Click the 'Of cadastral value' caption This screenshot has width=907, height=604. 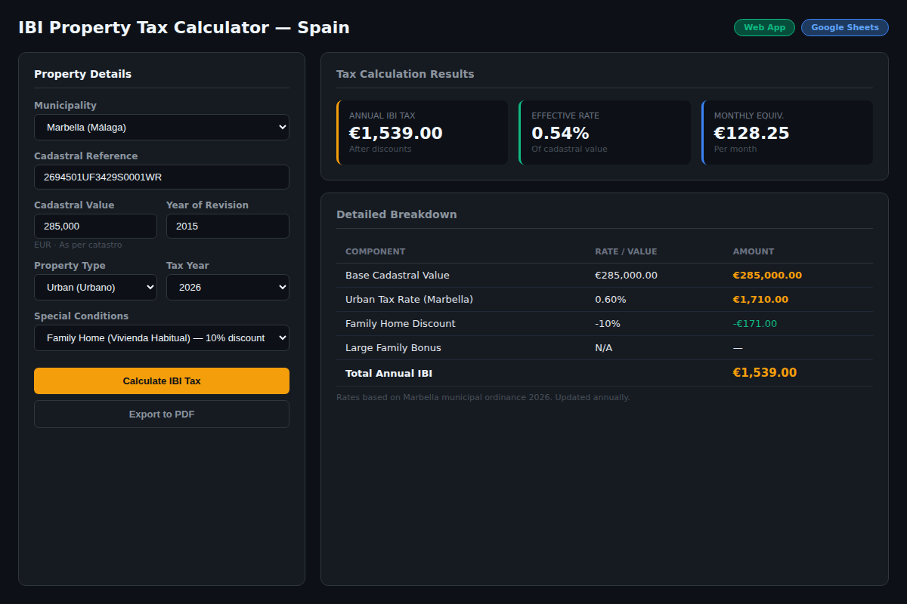569,149
